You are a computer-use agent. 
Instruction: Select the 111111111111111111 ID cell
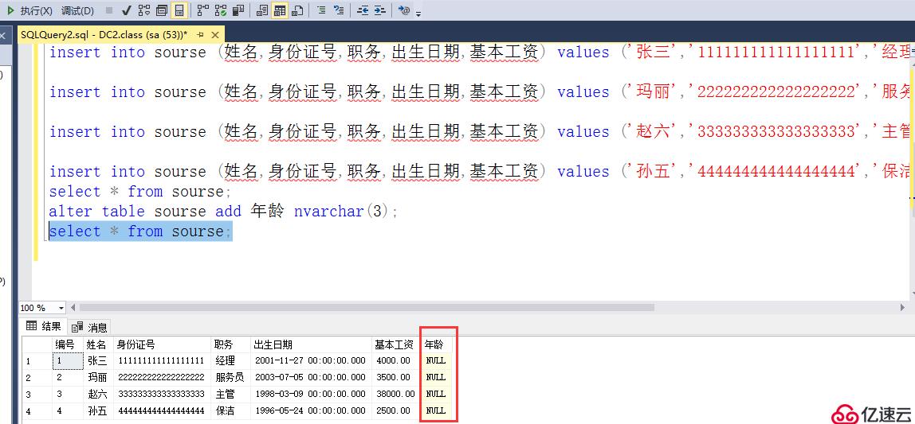pos(163,360)
